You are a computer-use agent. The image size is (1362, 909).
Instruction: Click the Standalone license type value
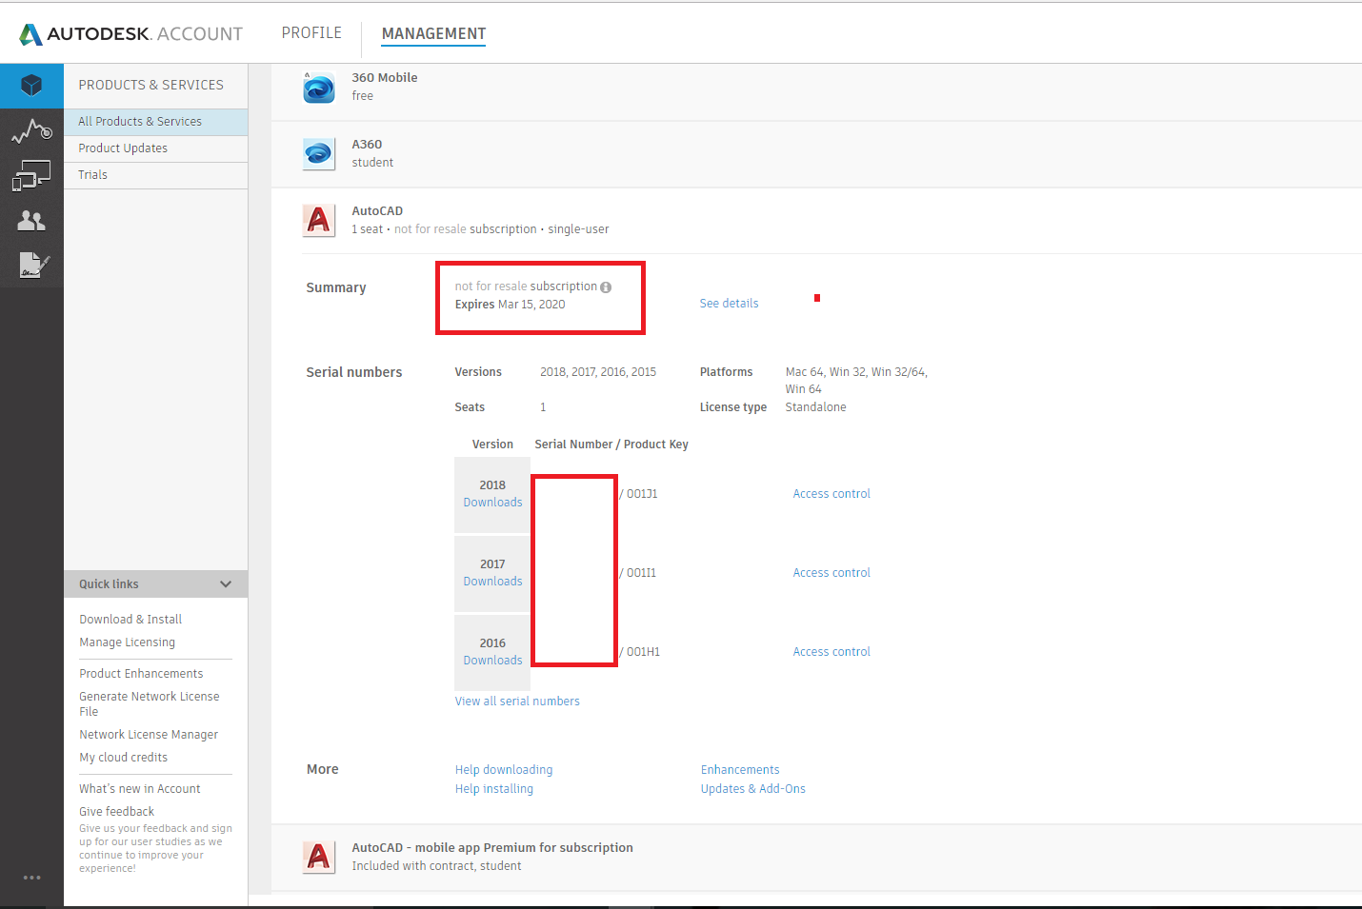tap(815, 407)
